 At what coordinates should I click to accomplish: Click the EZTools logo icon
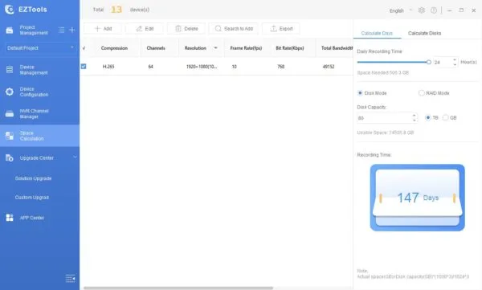[9, 9]
